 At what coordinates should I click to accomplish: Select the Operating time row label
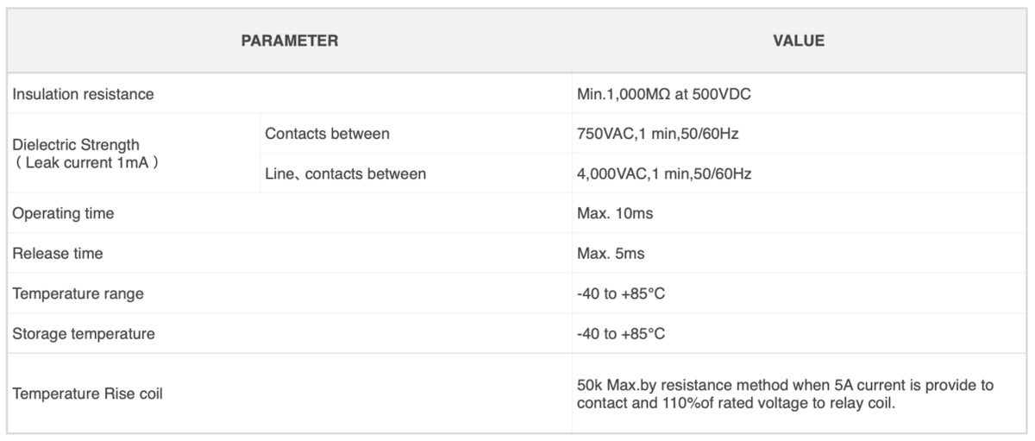pyautogui.click(x=63, y=213)
